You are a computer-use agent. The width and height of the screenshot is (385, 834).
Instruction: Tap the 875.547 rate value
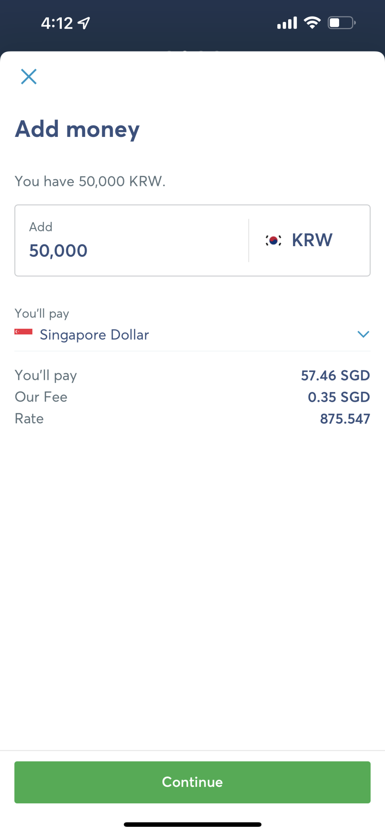coord(345,419)
